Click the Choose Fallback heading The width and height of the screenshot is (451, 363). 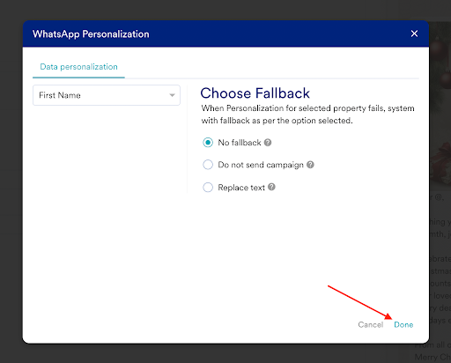tap(255, 93)
